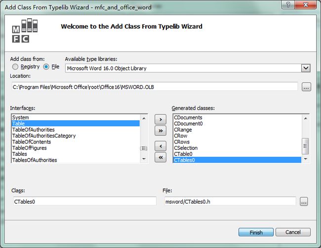Browse for type library location file
The height and width of the screenshot is (248, 321).
tap(306, 87)
